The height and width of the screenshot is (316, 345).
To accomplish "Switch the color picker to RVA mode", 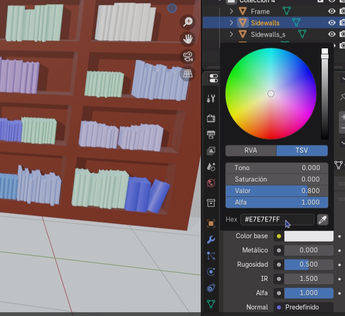I will pos(250,151).
